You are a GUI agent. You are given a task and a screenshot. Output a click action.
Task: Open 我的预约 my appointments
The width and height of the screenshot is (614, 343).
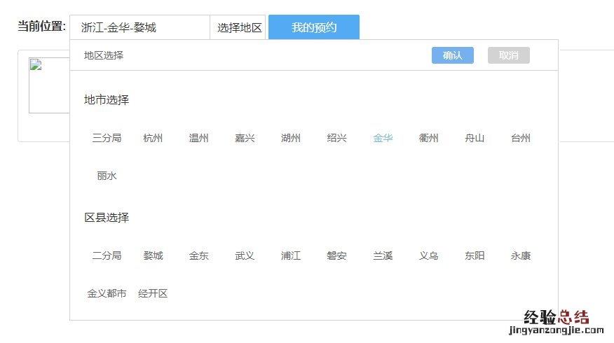pos(313,27)
